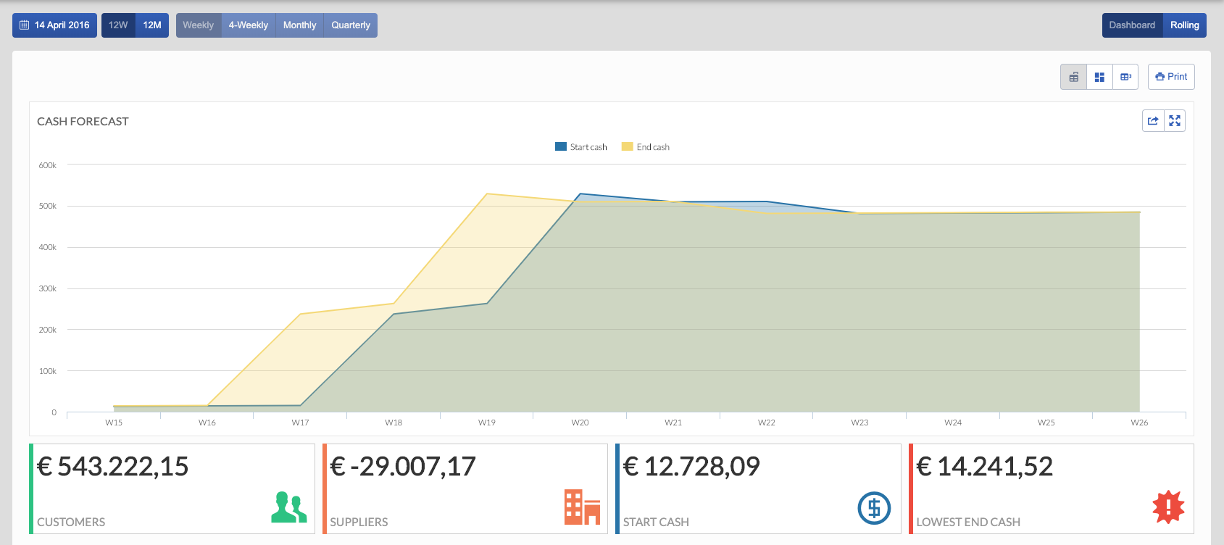Click the red Lowest End Cash alert icon
The image size is (1224, 545).
[x=1168, y=507]
